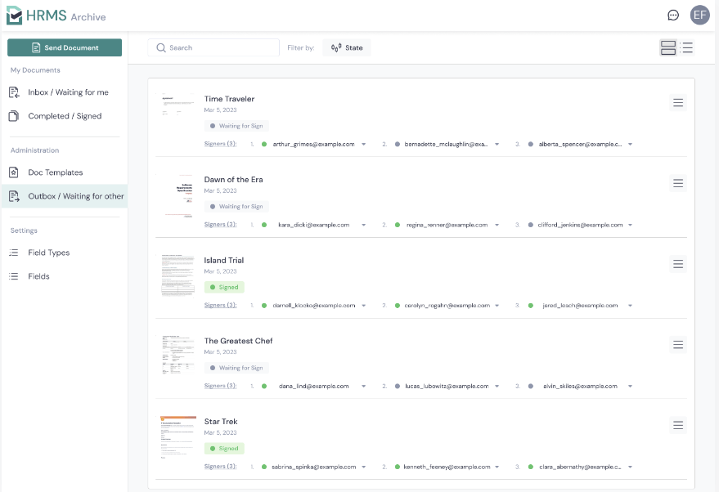
Task: Open hamburger menu for Star Trek
Action: (678, 425)
